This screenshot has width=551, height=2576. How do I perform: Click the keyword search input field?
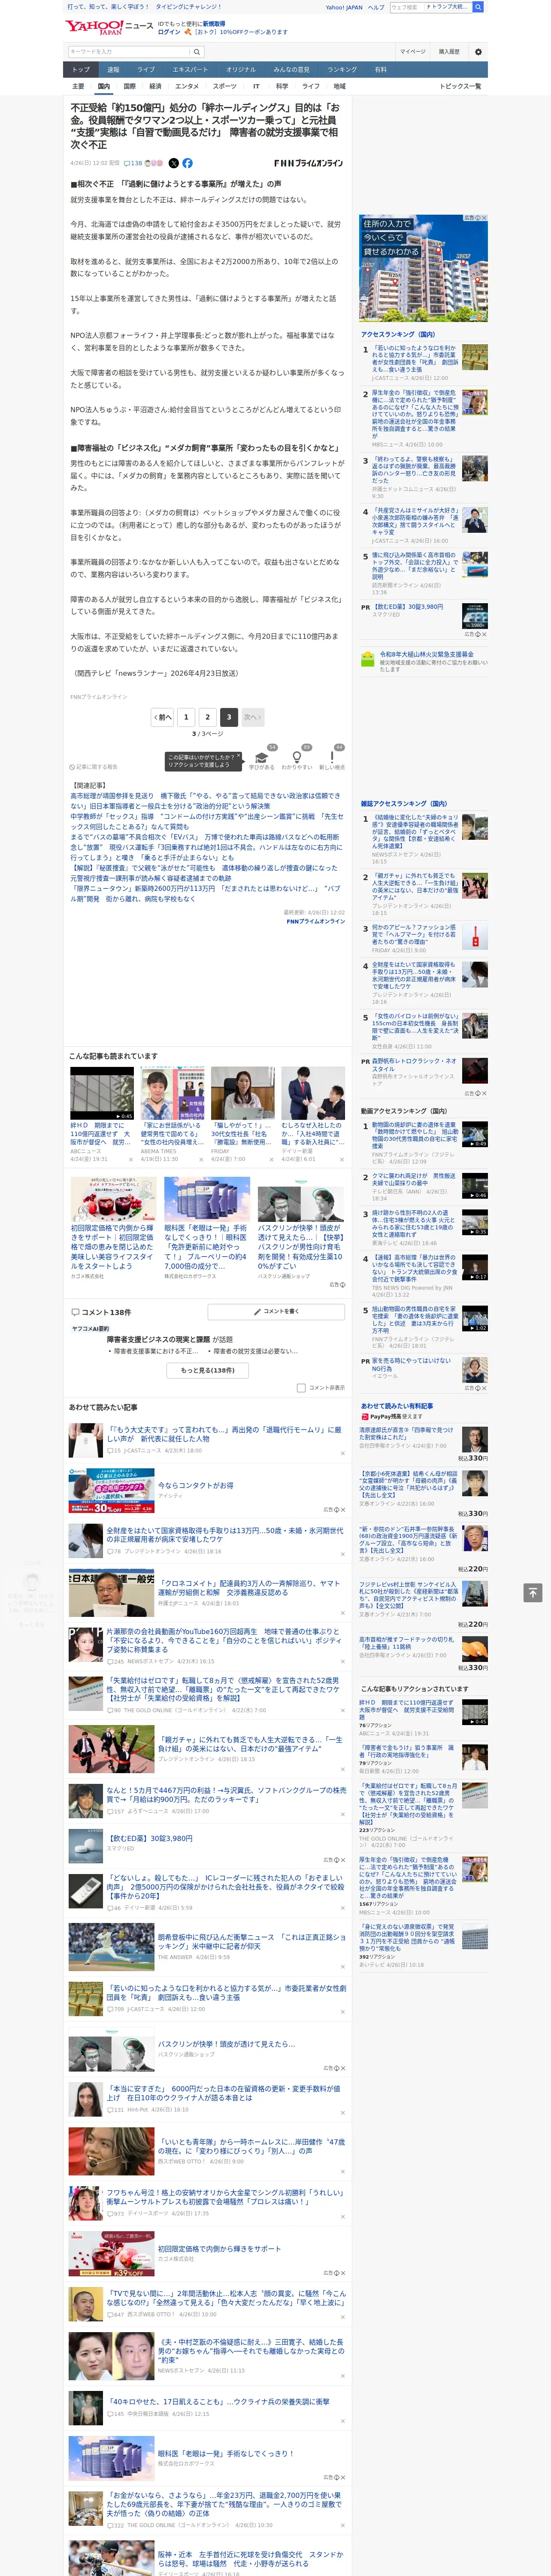click(129, 52)
